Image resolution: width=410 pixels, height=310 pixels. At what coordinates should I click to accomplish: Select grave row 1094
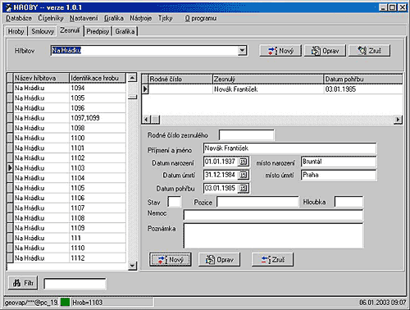(x=66, y=88)
